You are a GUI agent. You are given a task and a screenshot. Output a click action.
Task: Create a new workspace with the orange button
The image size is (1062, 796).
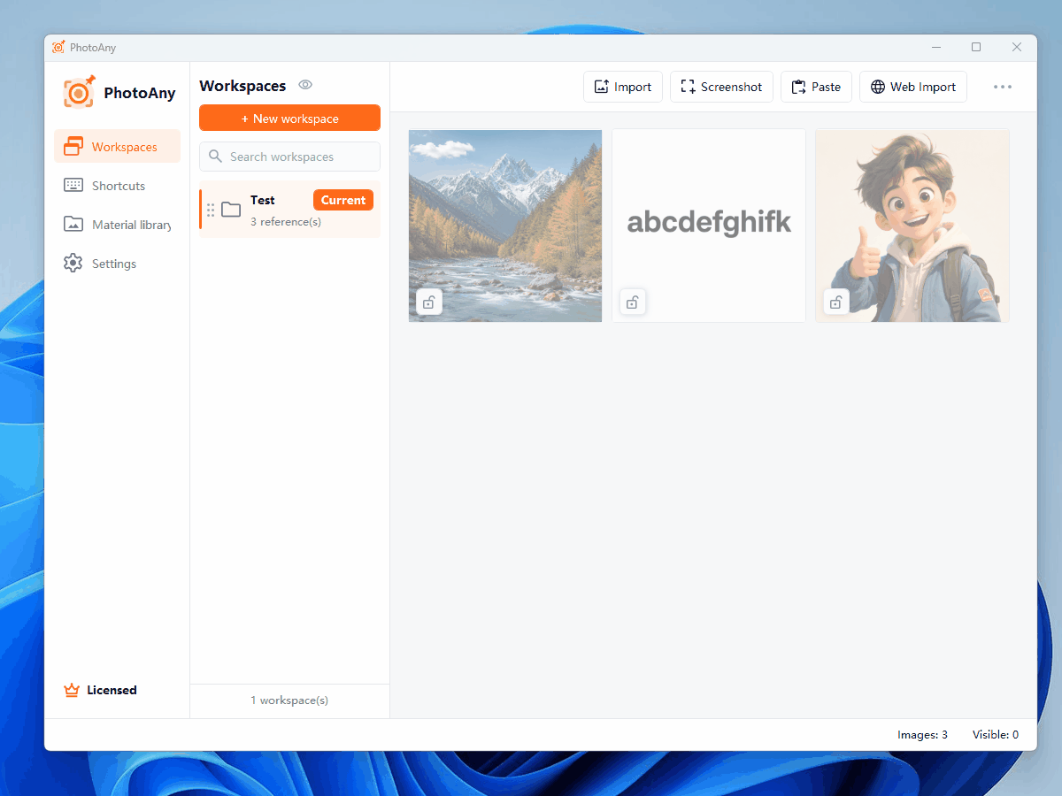tap(289, 119)
